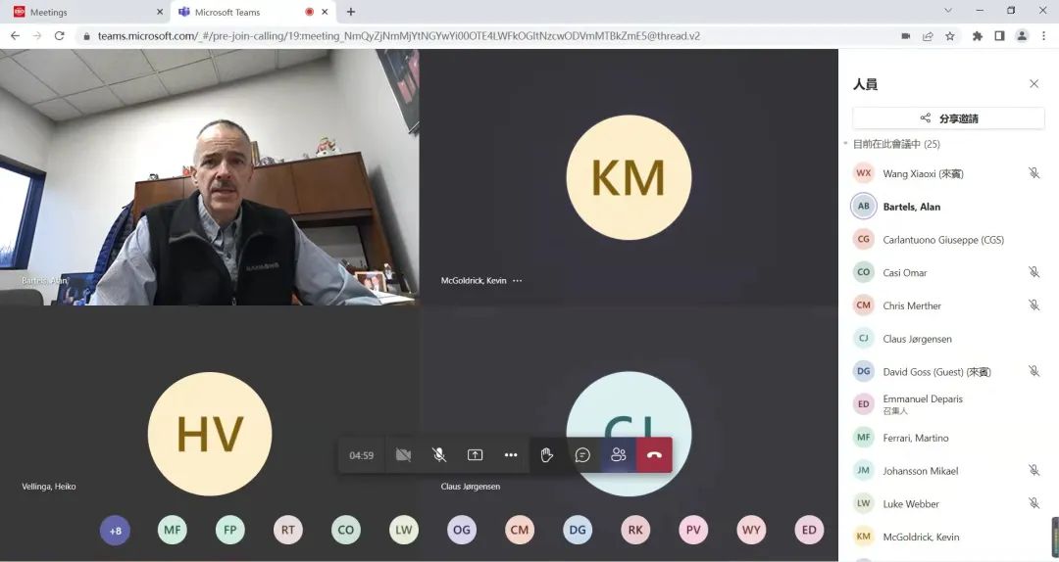
Task: Raise your hand in the meeting
Action: [x=547, y=455]
